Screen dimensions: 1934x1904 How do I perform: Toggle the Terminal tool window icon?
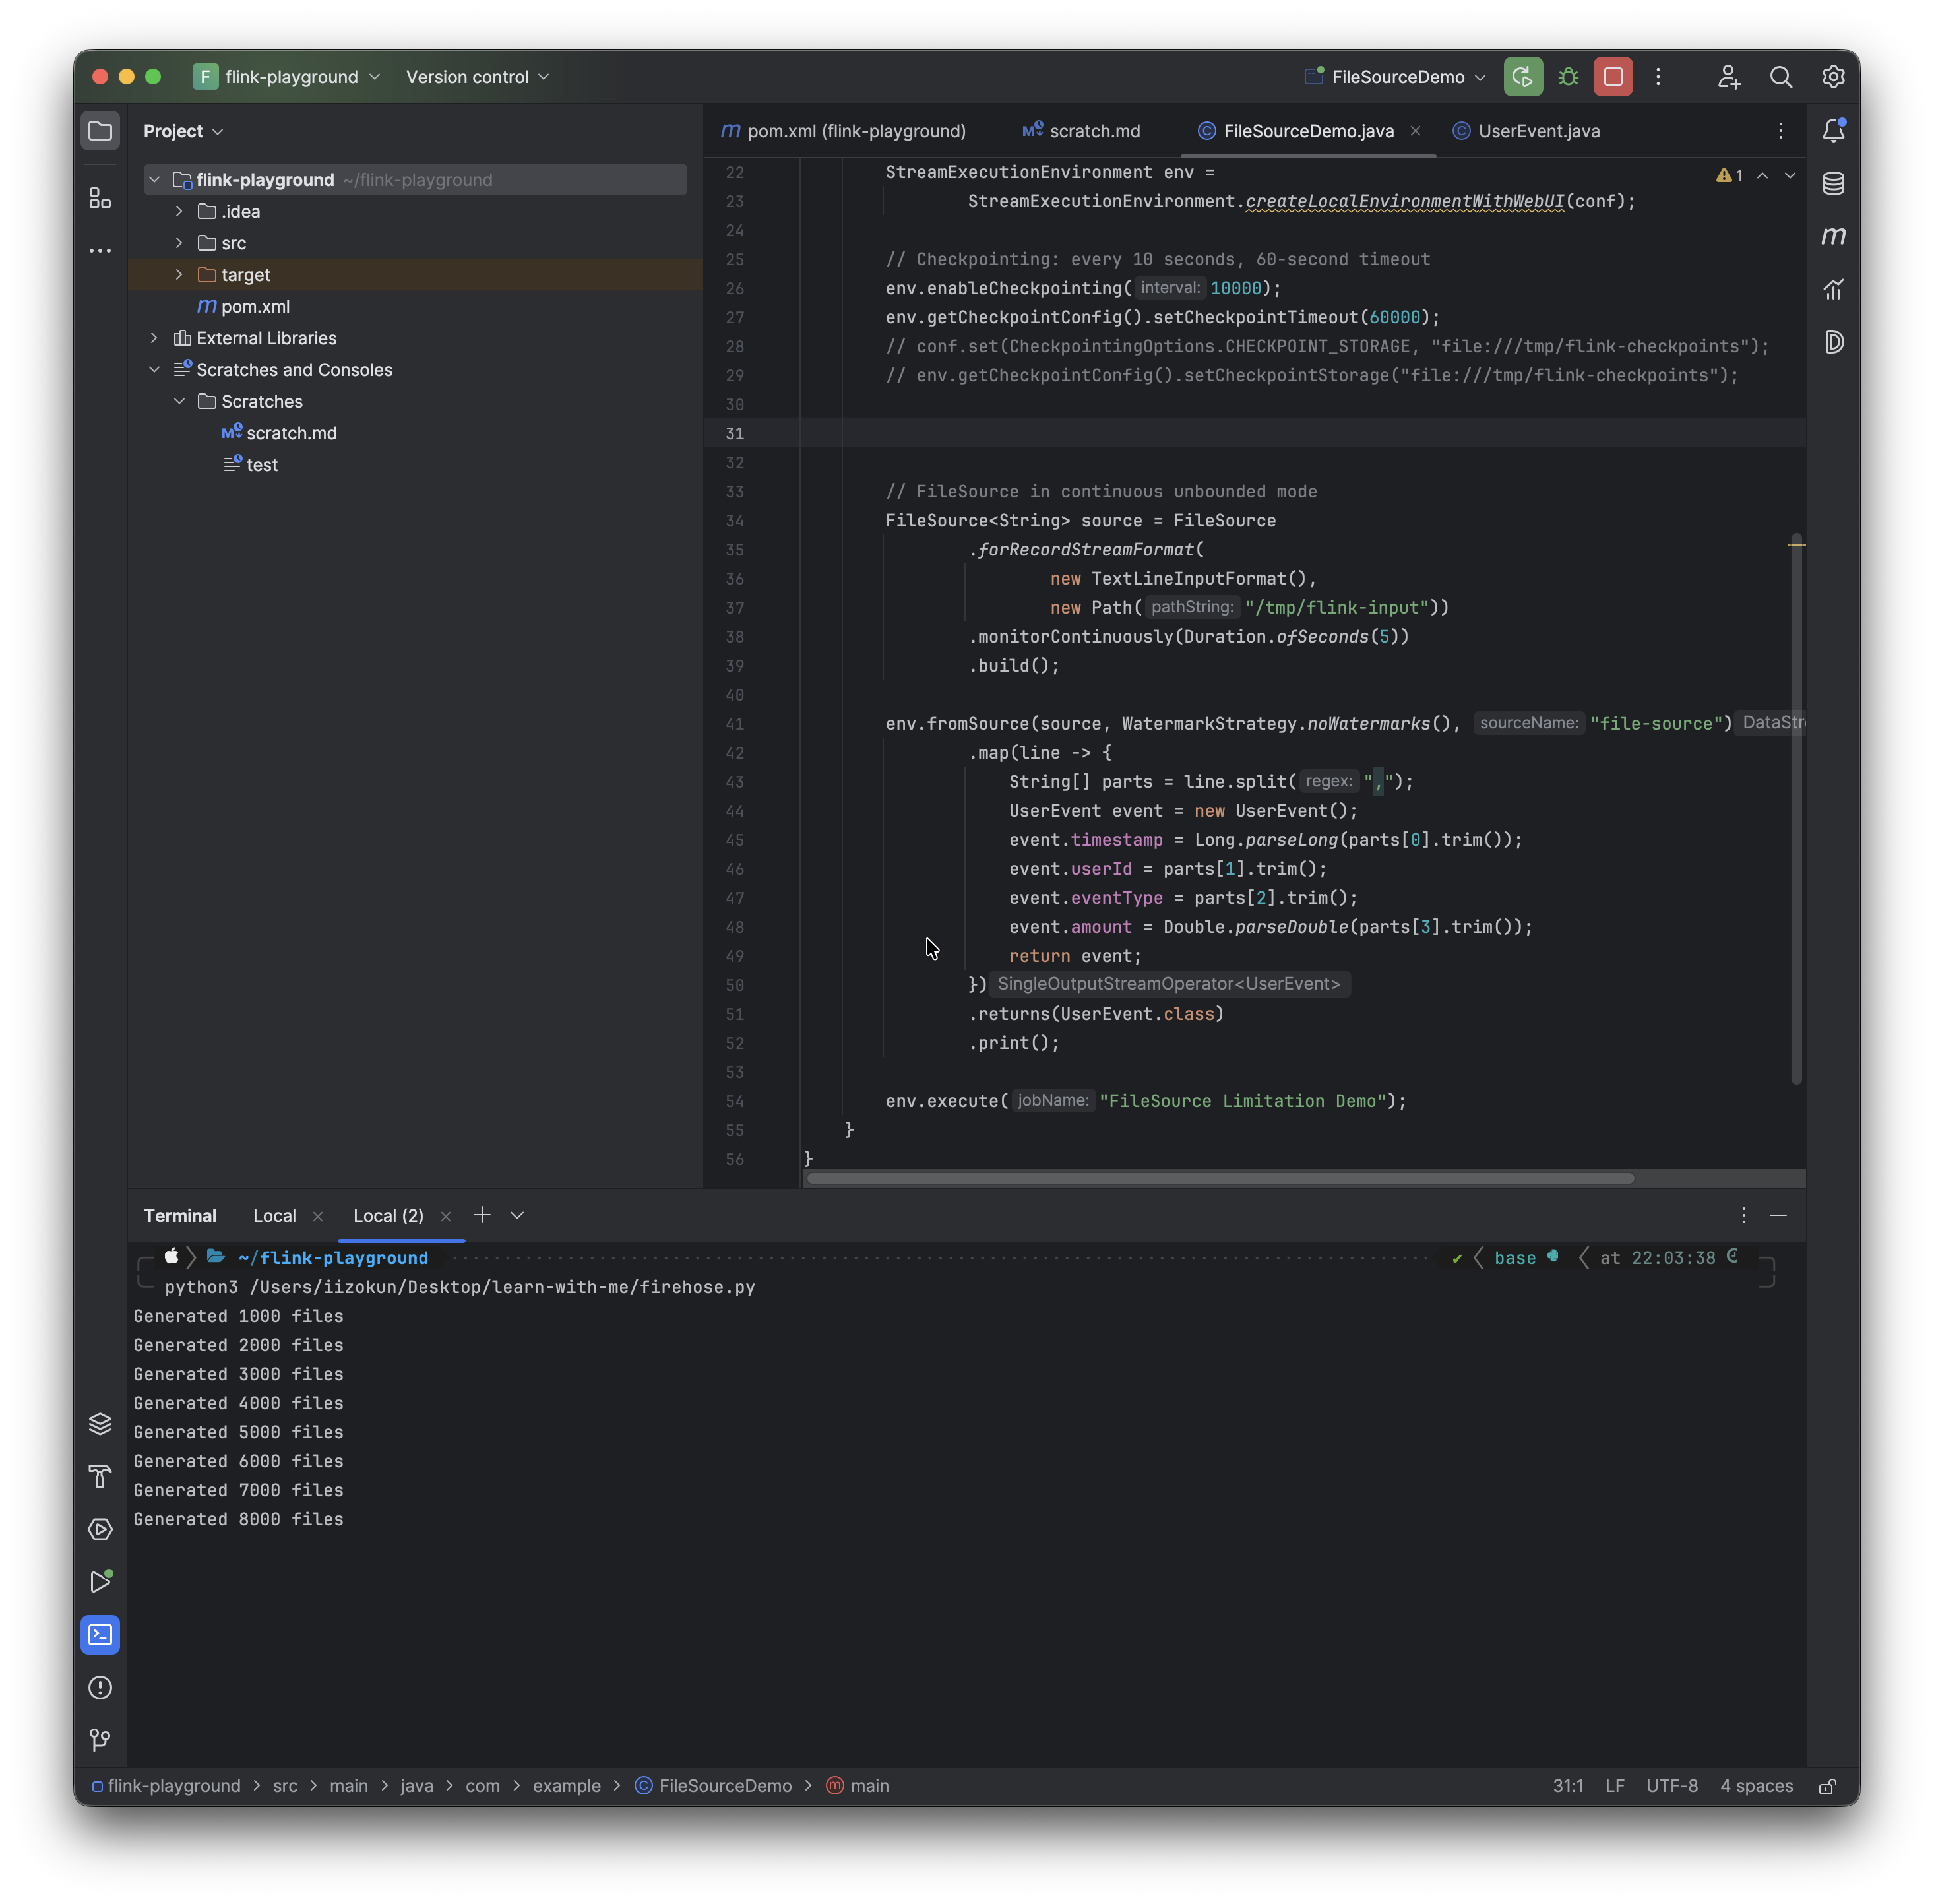point(100,1634)
